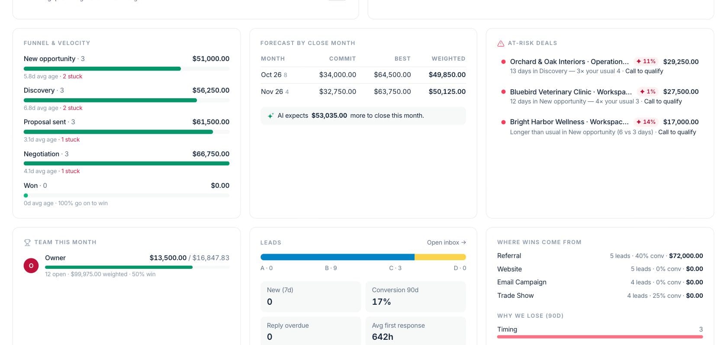The image size is (727, 345).
Task: Open the Bright Harbor Wellness deal
Action: tap(569, 122)
